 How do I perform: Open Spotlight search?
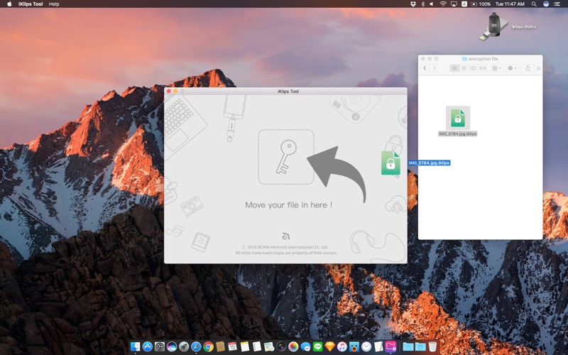coord(534,4)
